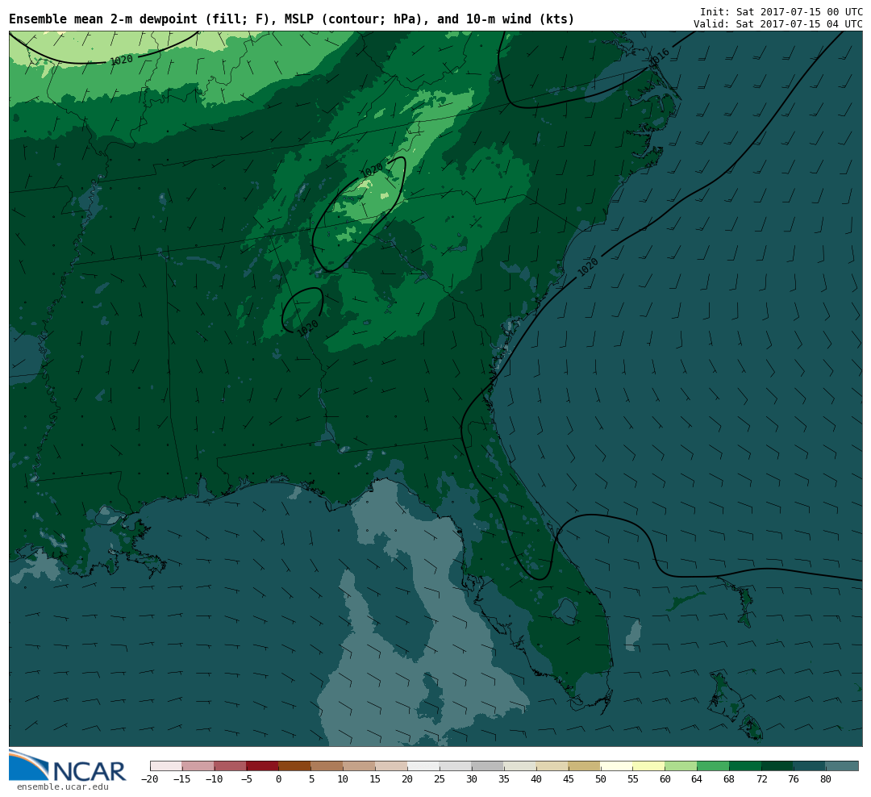This screenshot has height=797, width=871.
Task: Pick the legend swatch between -10 and -5
Action: (231, 766)
